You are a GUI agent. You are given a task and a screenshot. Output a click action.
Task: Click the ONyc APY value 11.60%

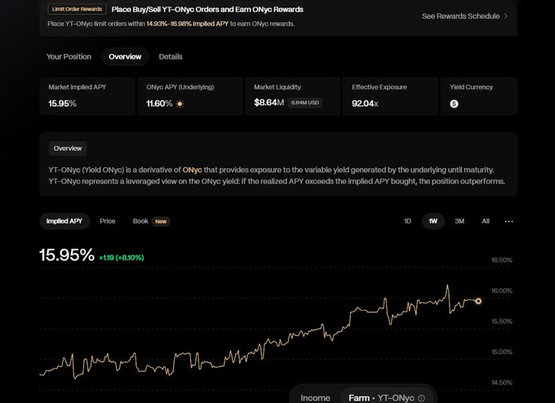pos(159,104)
